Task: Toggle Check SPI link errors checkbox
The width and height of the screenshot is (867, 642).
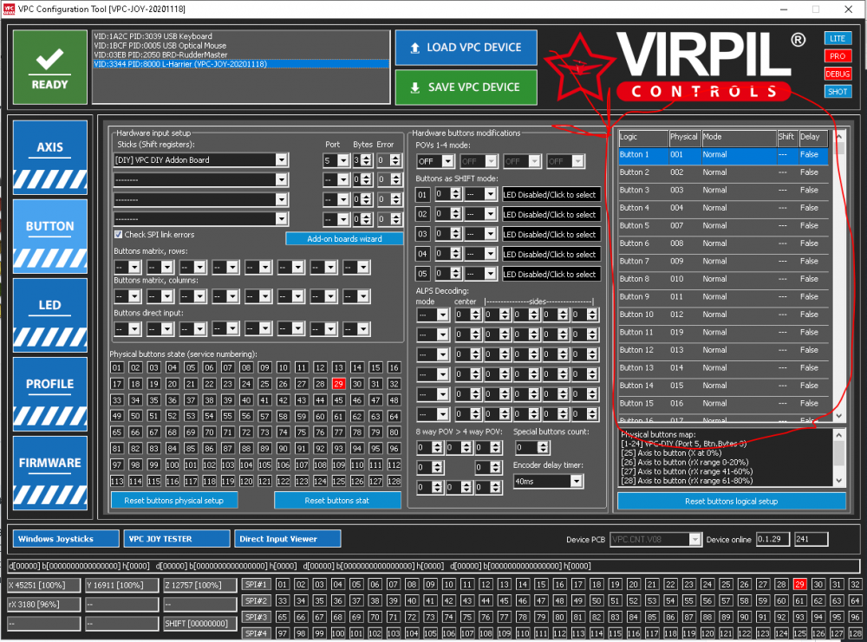Action: coord(119,235)
